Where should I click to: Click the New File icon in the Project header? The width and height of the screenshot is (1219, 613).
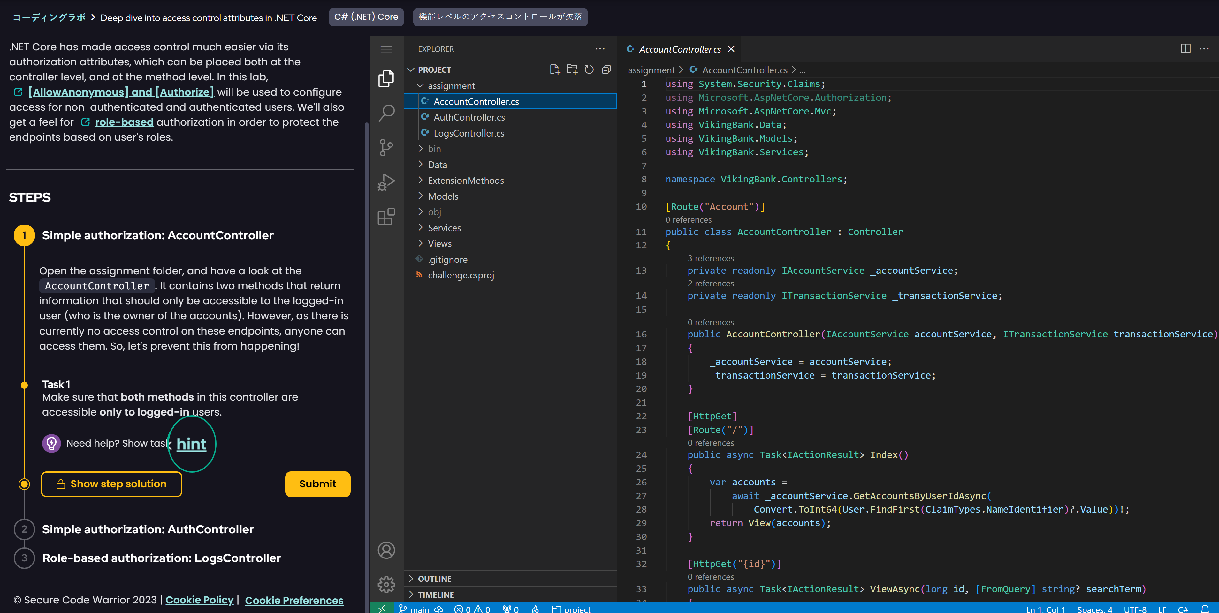(x=555, y=70)
